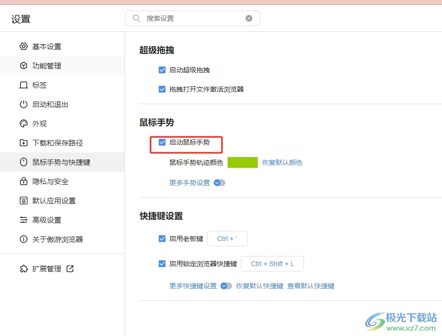Click the 快捷键设置 heading
Image resolution: width=442 pixels, height=336 pixels.
(x=161, y=216)
